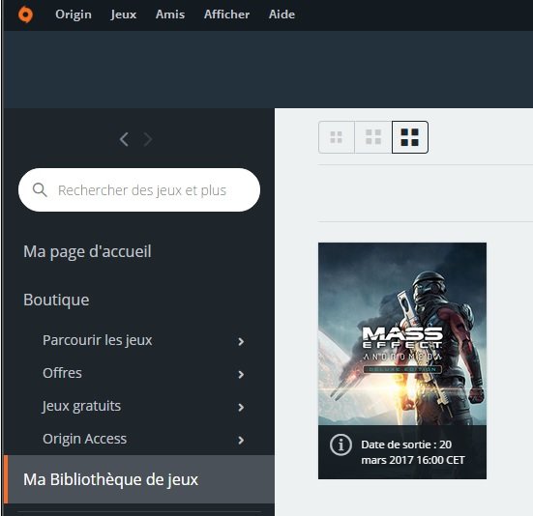Open the Aide menu

pyautogui.click(x=281, y=14)
